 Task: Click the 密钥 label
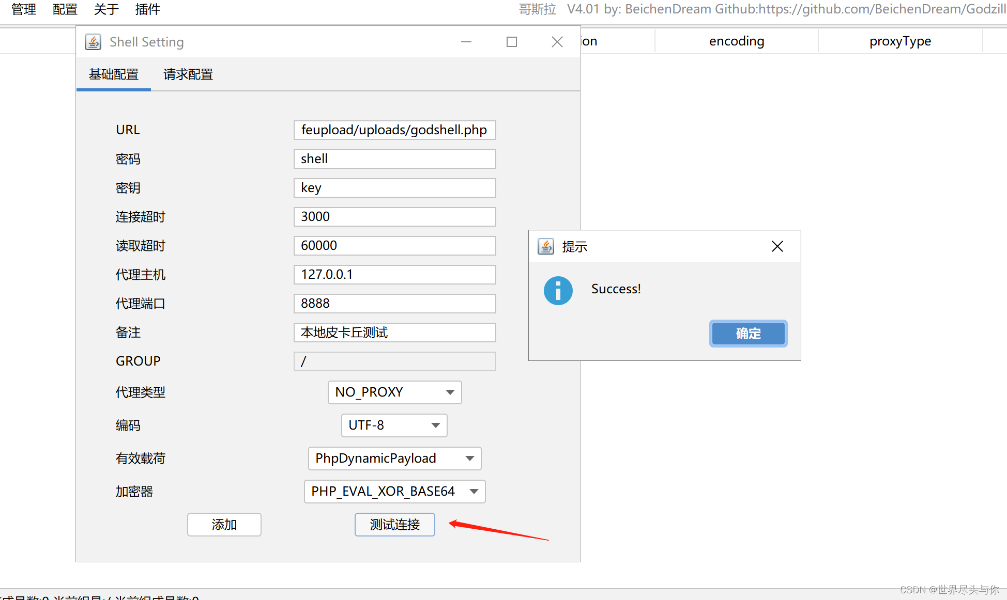(128, 188)
